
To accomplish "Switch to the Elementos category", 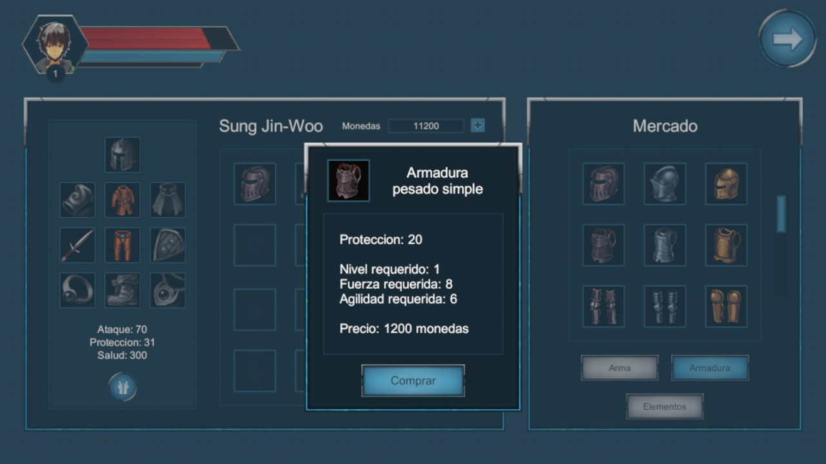I will coord(665,407).
